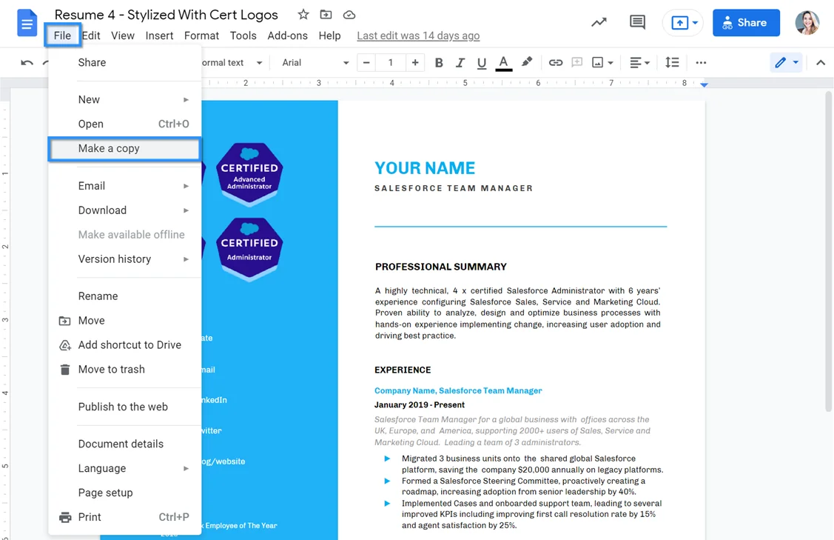Viewport: 834px width, 540px height.
Task: Undo the last action
Action: [27, 63]
